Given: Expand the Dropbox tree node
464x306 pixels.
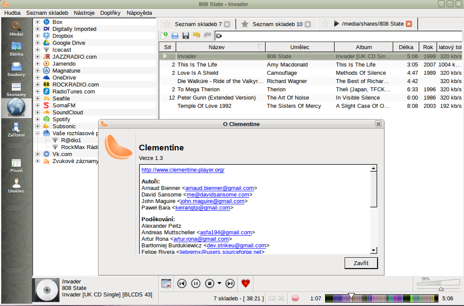Looking at the screenshot, I should click(x=38, y=36).
